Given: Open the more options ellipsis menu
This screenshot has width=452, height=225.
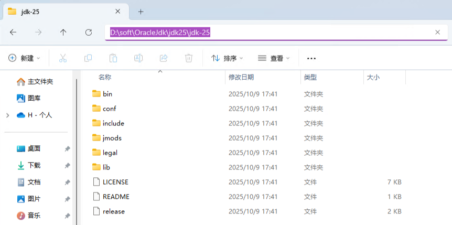Looking at the screenshot, I should click(x=311, y=59).
